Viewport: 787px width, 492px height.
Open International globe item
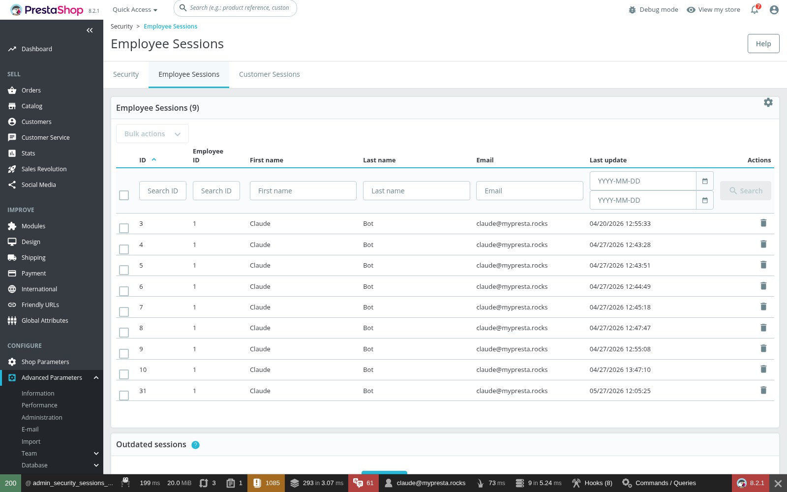(39, 289)
